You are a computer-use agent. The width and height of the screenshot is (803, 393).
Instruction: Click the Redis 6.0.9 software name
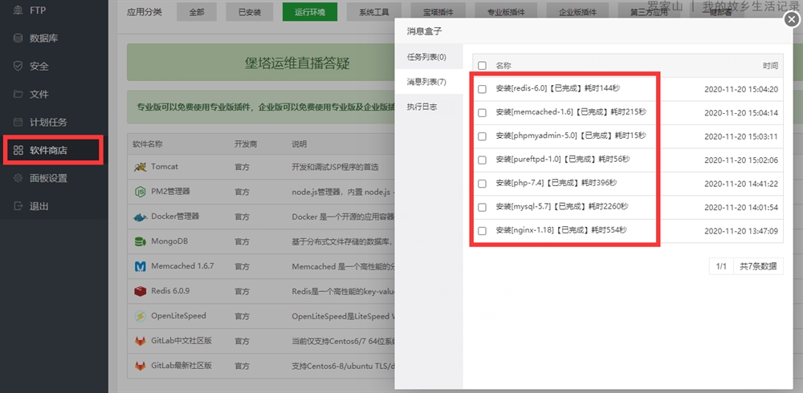tap(170, 291)
